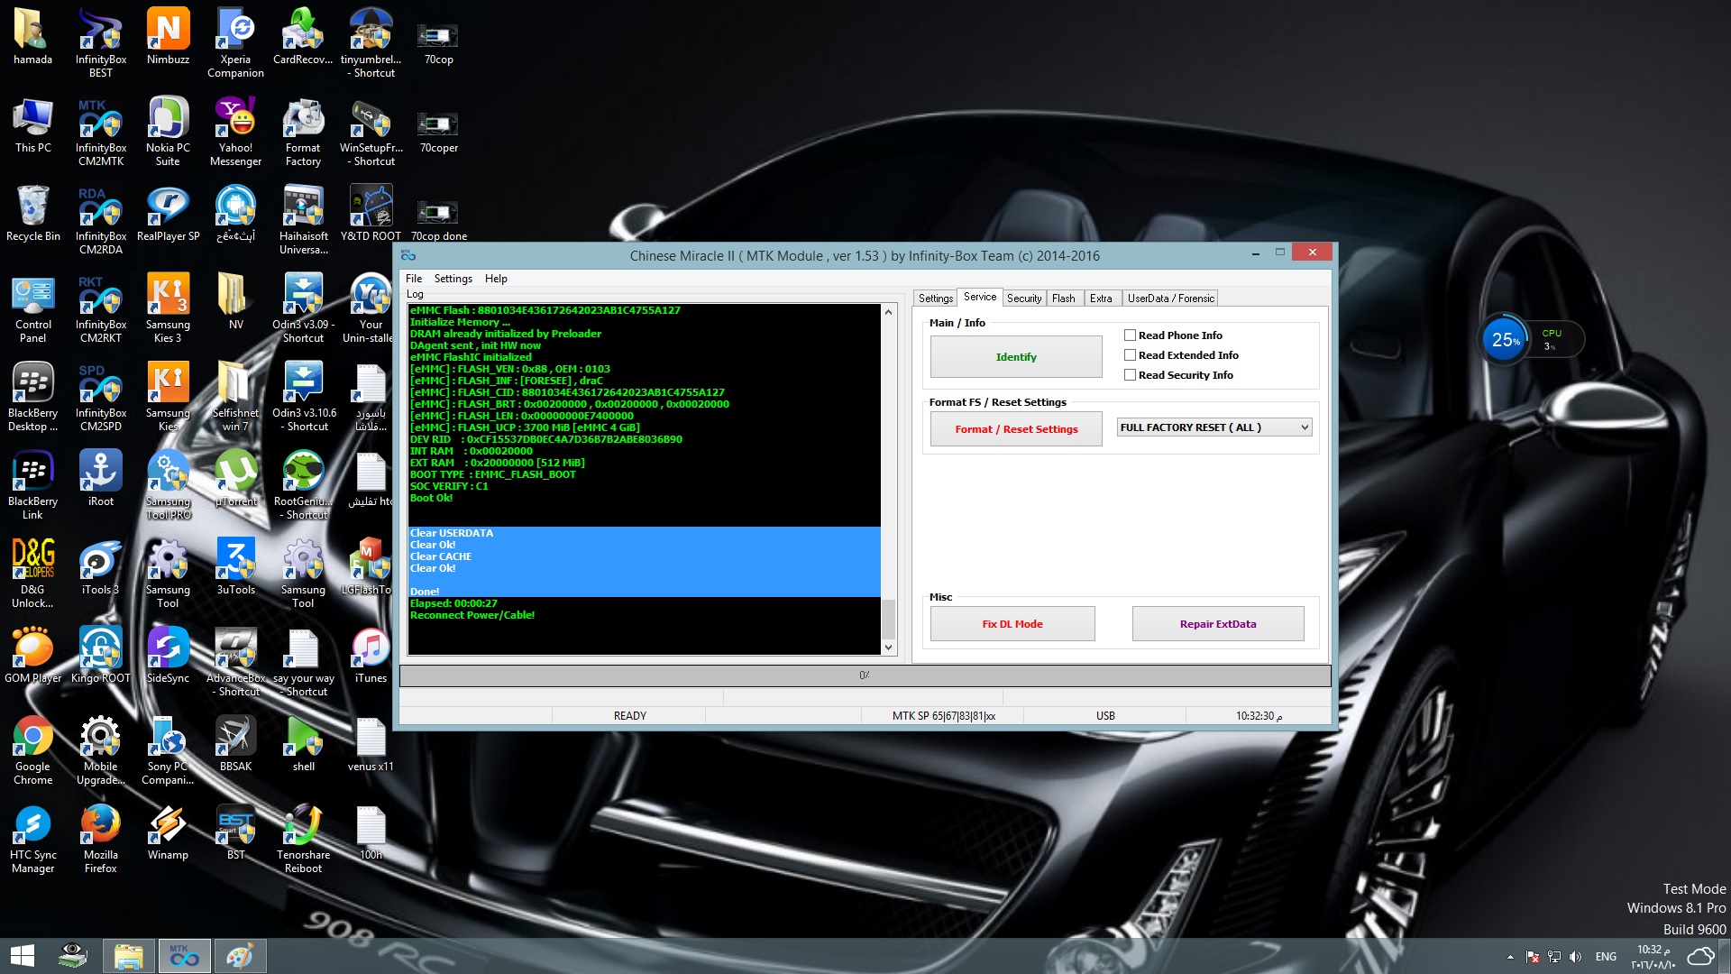This screenshot has height=974, width=1731.
Task: Open the 3uTools desktop icon
Action: point(235,566)
